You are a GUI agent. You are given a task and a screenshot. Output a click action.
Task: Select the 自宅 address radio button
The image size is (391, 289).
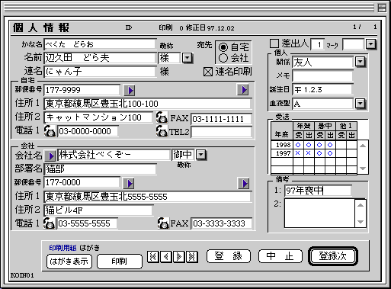pos(223,47)
